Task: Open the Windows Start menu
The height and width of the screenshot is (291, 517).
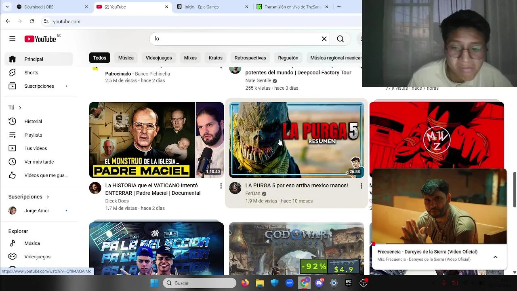Action: tap(154, 283)
